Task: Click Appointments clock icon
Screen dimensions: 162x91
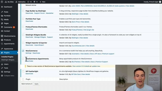Action: (2, 44)
